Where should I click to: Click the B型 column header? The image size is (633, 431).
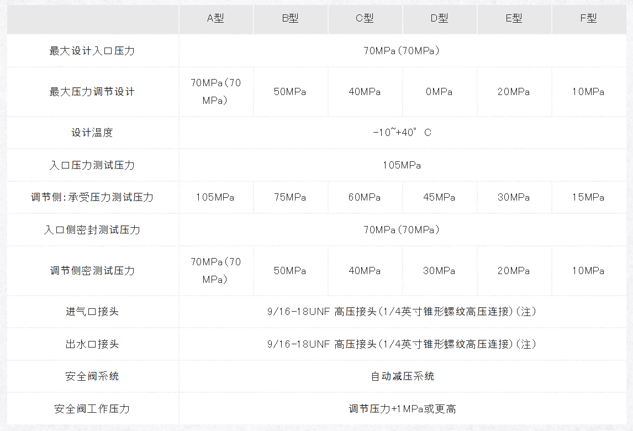[290, 18]
